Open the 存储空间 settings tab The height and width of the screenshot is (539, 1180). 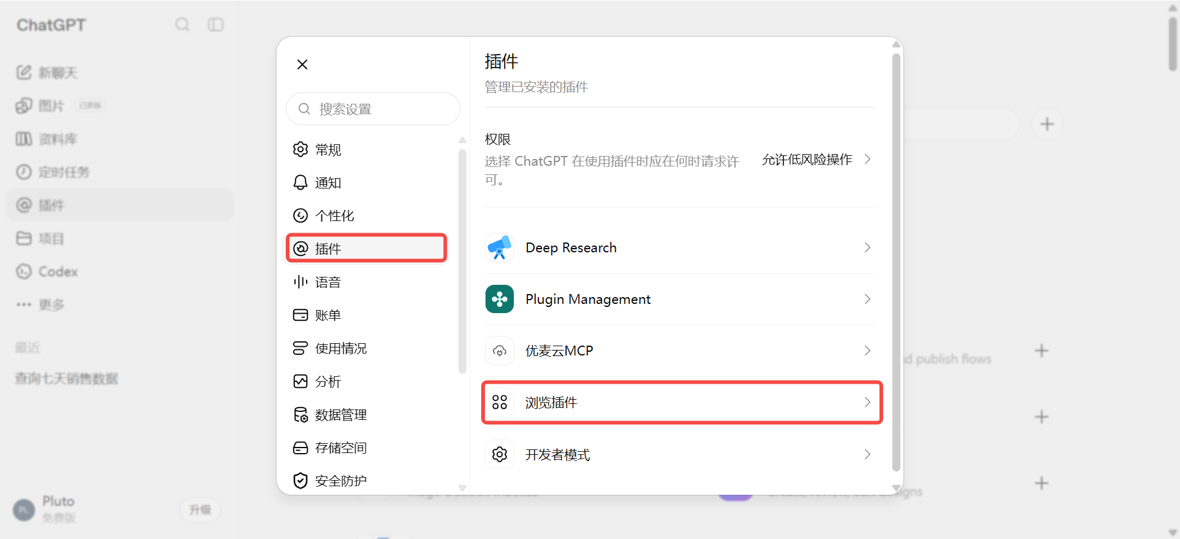(367, 448)
